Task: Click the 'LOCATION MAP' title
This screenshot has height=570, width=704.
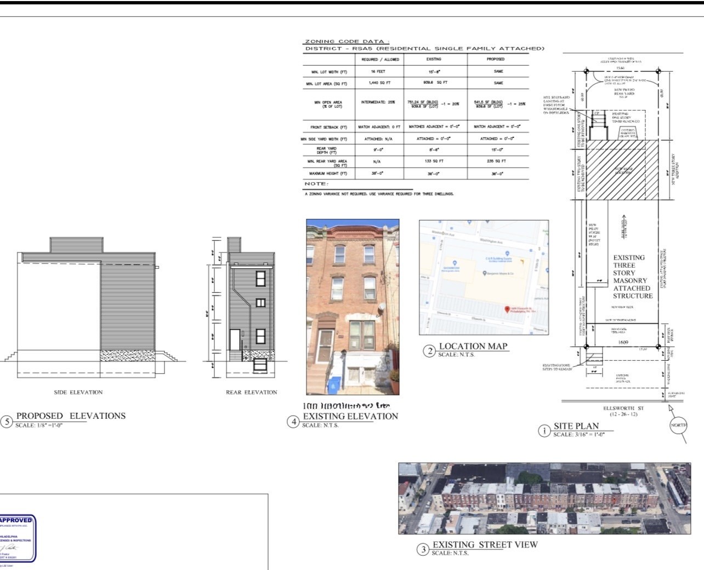Action: click(473, 346)
